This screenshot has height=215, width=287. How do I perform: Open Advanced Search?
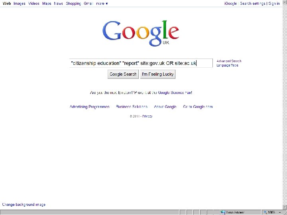click(x=229, y=61)
